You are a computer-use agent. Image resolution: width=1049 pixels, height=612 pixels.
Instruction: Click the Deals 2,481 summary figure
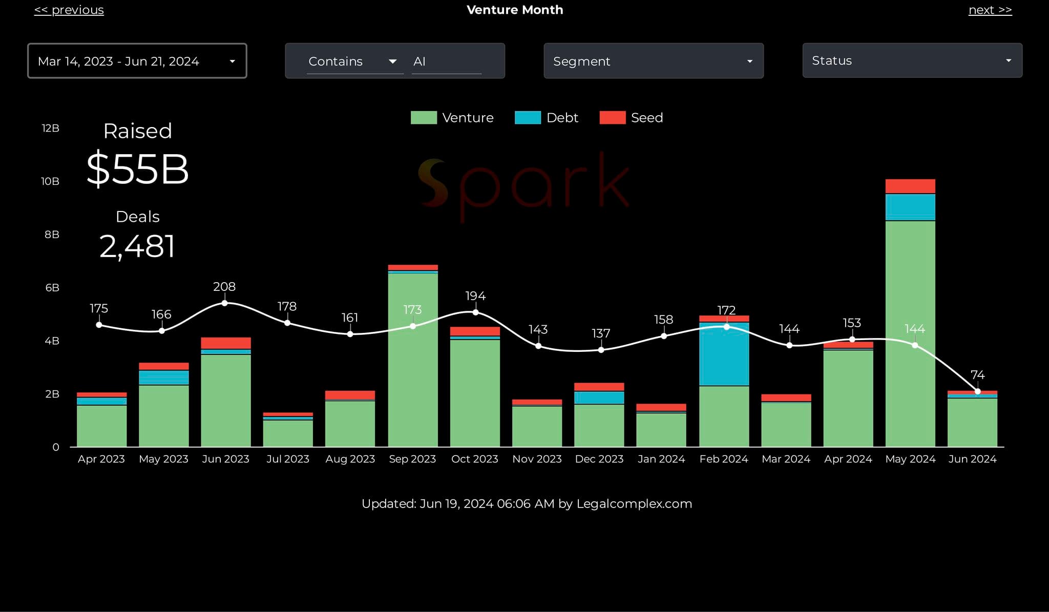pyautogui.click(x=137, y=246)
